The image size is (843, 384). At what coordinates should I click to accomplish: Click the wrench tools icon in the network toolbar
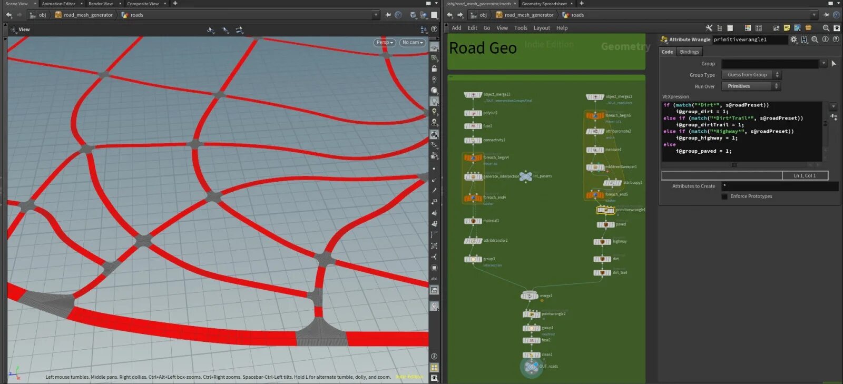[x=709, y=28]
